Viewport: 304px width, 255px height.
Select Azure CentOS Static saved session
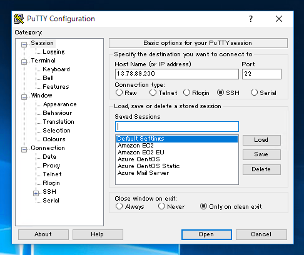click(x=177, y=166)
